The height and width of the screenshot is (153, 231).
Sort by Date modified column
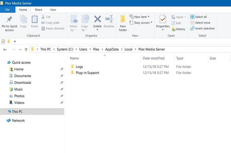[x=154, y=58]
